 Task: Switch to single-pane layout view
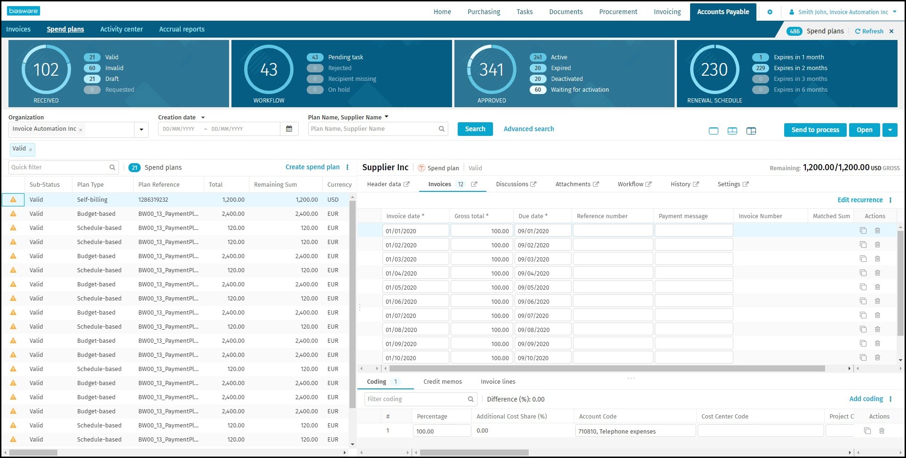[x=714, y=131]
